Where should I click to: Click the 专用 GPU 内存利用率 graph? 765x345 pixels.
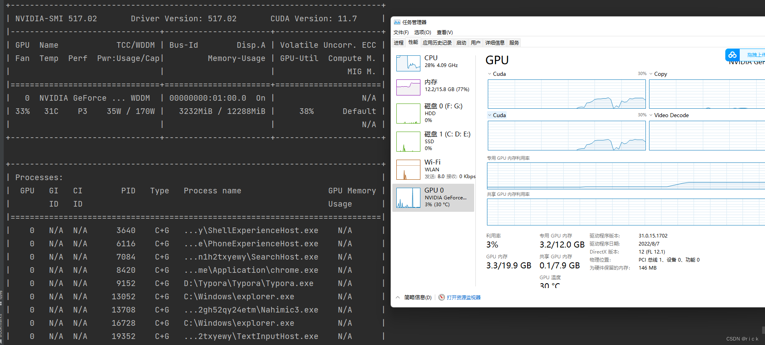coord(626,176)
